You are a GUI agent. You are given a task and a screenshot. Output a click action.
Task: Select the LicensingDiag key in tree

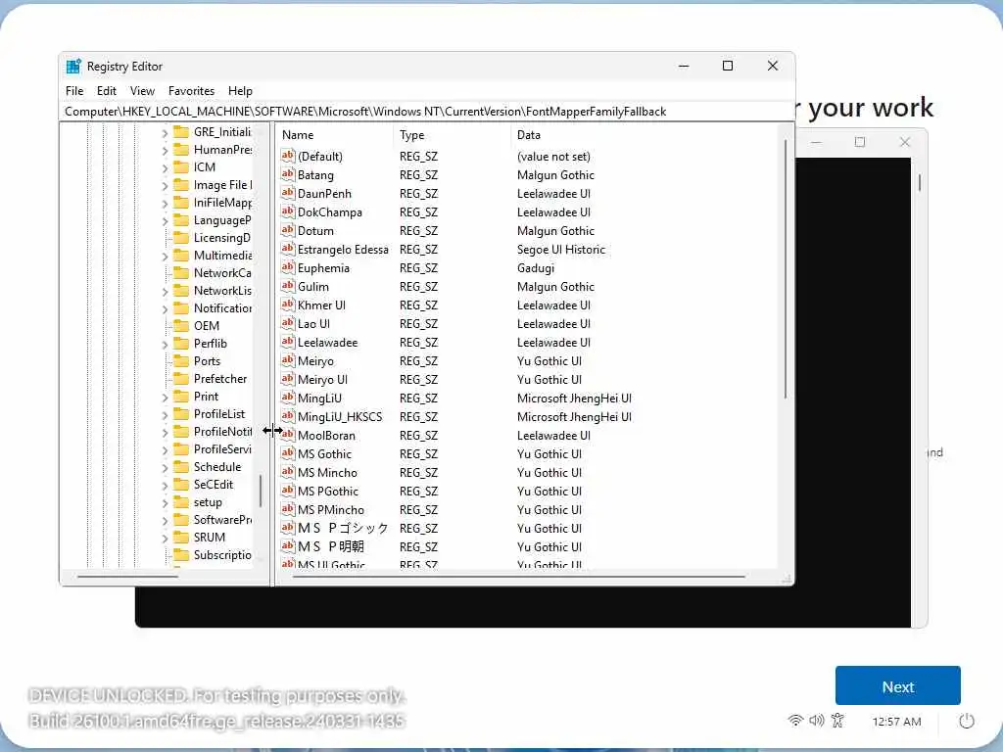click(222, 238)
